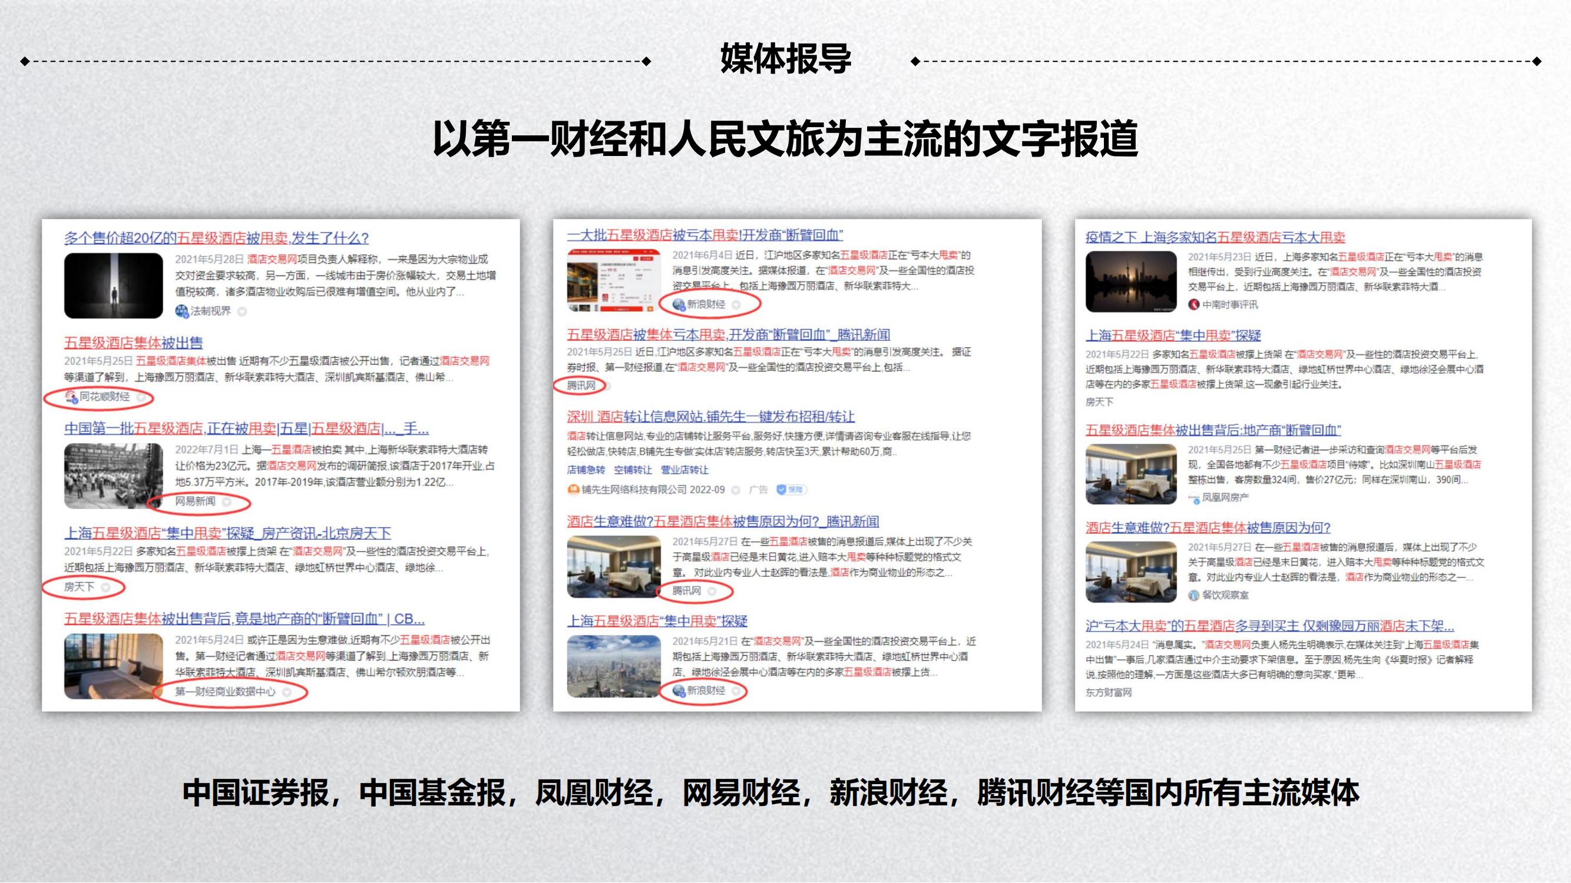Click hotel room thumbnail of 腾讯网 酒店生意难做 result

point(614,567)
